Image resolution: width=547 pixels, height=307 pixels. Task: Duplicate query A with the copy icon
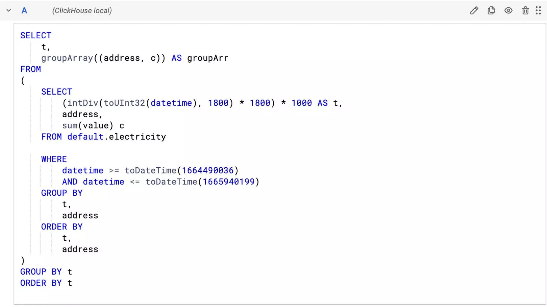tap(491, 11)
